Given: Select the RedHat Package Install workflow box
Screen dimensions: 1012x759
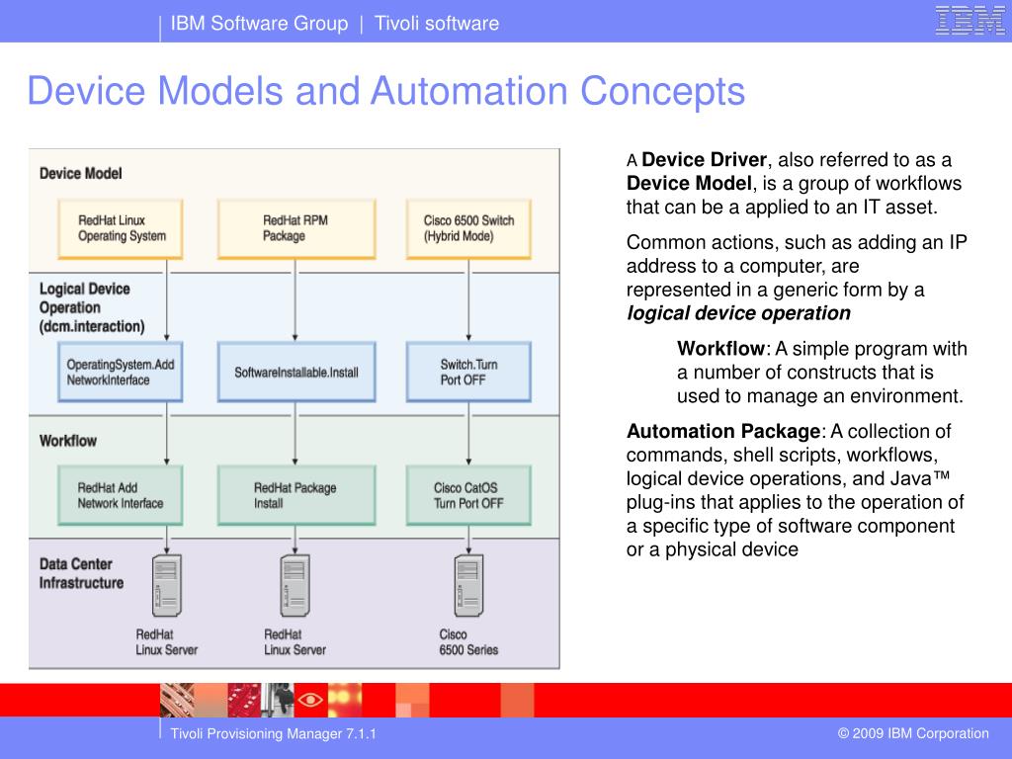Looking at the screenshot, I should click(x=296, y=495).
